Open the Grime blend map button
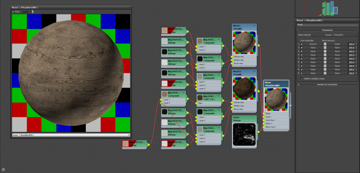Image resolution: width=360 pixels, height=173 pixels. [x=337, y=44]
